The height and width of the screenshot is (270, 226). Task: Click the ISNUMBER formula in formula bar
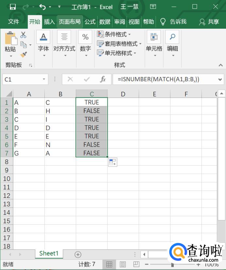click(x=158, y=79)
